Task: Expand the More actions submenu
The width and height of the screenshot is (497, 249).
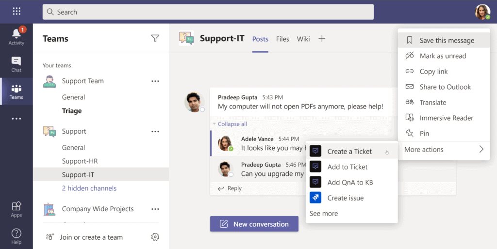Action: 443,149
